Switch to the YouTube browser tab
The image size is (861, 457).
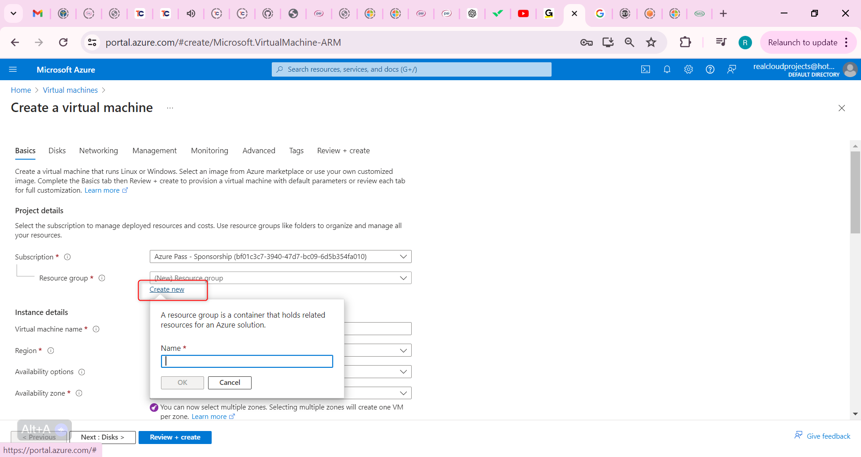point(523,13)
